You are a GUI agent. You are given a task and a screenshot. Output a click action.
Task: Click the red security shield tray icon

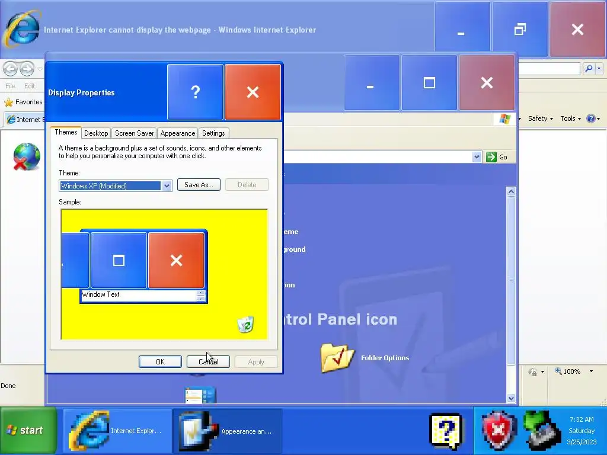click(x=499, y=430)
